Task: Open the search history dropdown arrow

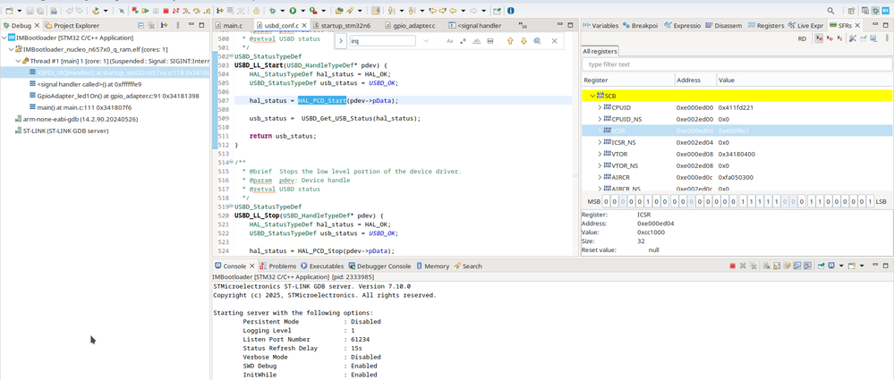Action: (425, 41)
